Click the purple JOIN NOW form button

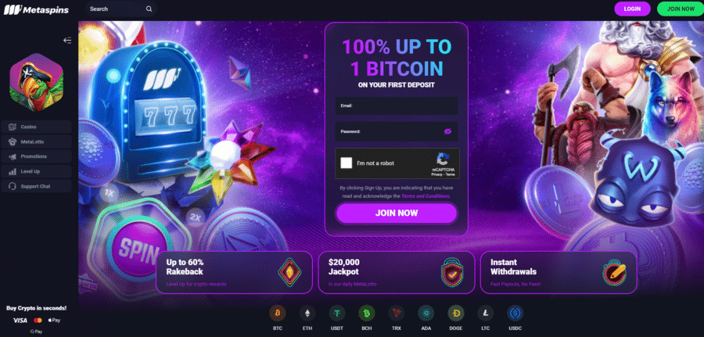397,213
